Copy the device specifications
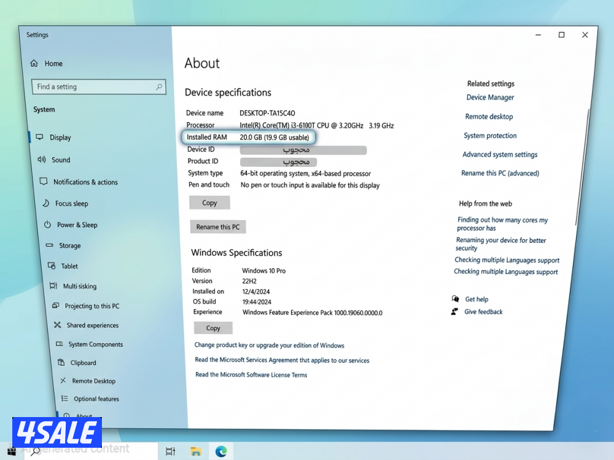This screenshot has width=614, height=460. coord(209,202)
